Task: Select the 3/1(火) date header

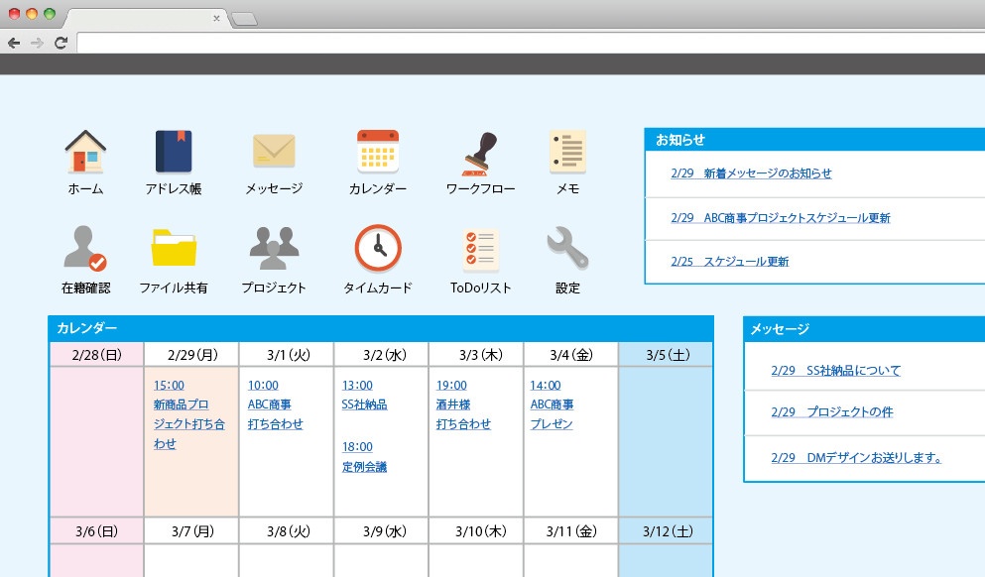Action: point(288,355)
